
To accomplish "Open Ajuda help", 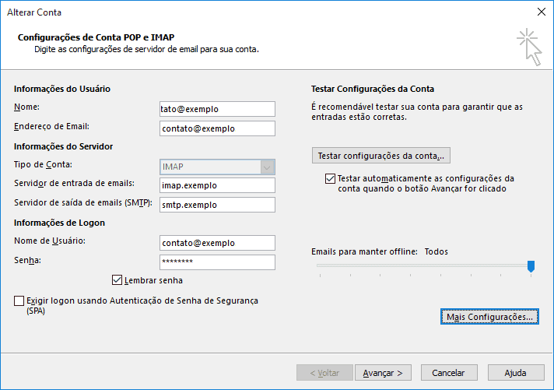I will click(x=516, y=373).
